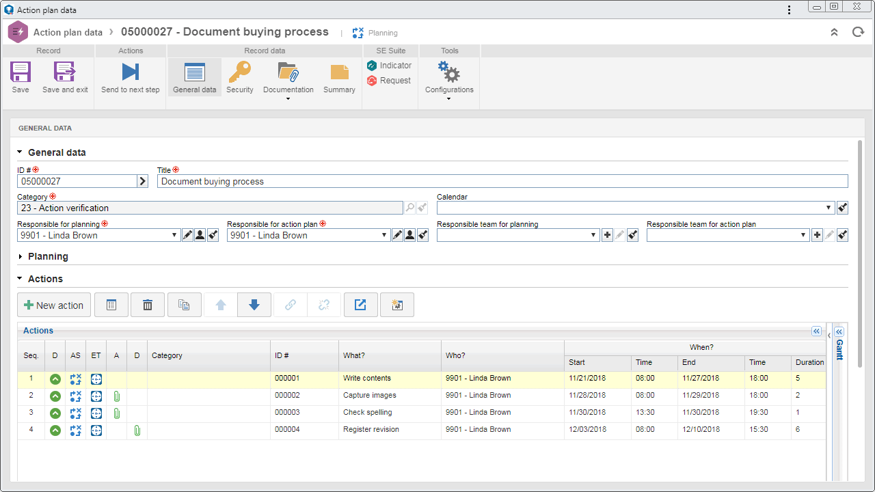This screenshot has width=875, height=492.
Task: Click the Category search magnifier icon
Action: tap(410, 208)
